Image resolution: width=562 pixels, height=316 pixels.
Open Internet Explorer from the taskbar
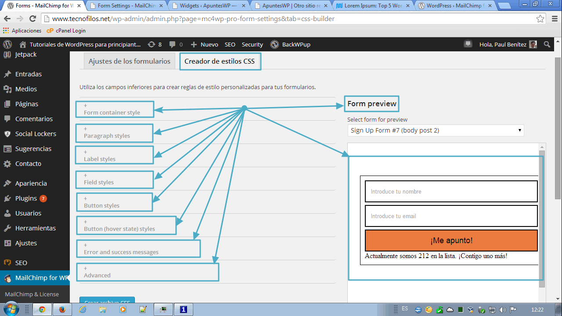click(x=82, y=309)
